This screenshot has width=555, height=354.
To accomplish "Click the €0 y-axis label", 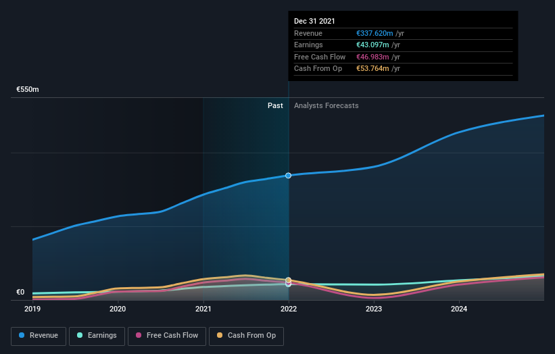I will pyautogui.click(x=20, y=292).
